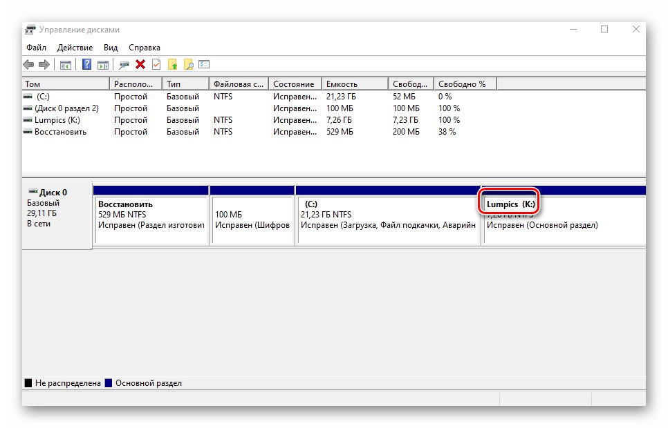Click the red X delete icon

pyautogui.click(x=140, y=65)
